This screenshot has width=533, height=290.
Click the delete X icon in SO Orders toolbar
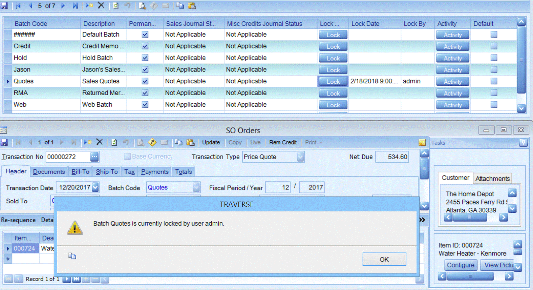tap(99, 142)
